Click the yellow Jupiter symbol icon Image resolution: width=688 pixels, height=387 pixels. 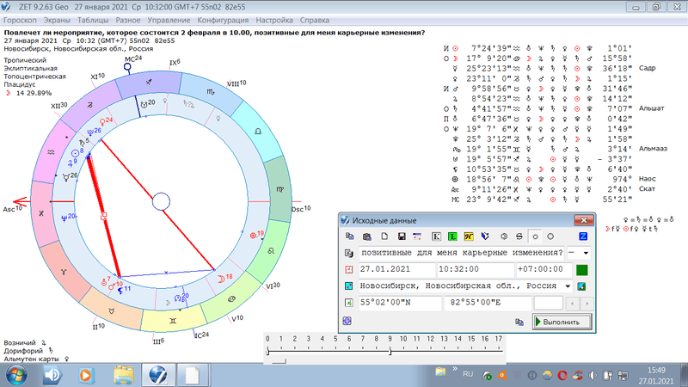click(468, 236)
